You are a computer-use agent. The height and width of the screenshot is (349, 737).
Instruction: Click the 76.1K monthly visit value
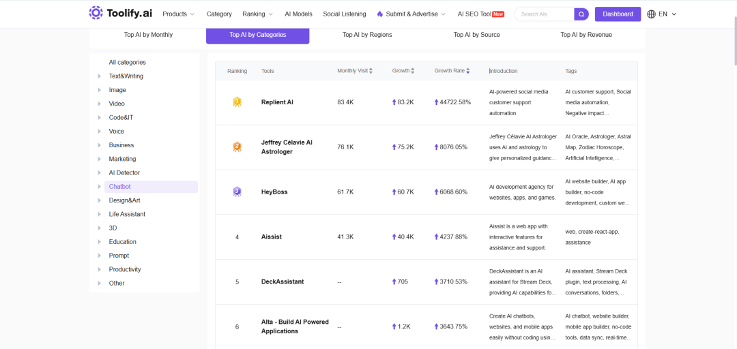tap(345, 147)
